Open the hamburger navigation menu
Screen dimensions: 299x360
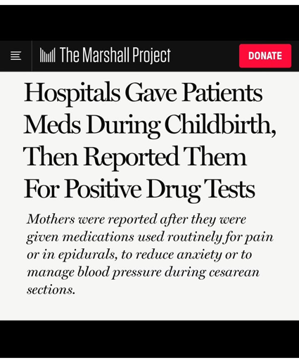[15, 56]
